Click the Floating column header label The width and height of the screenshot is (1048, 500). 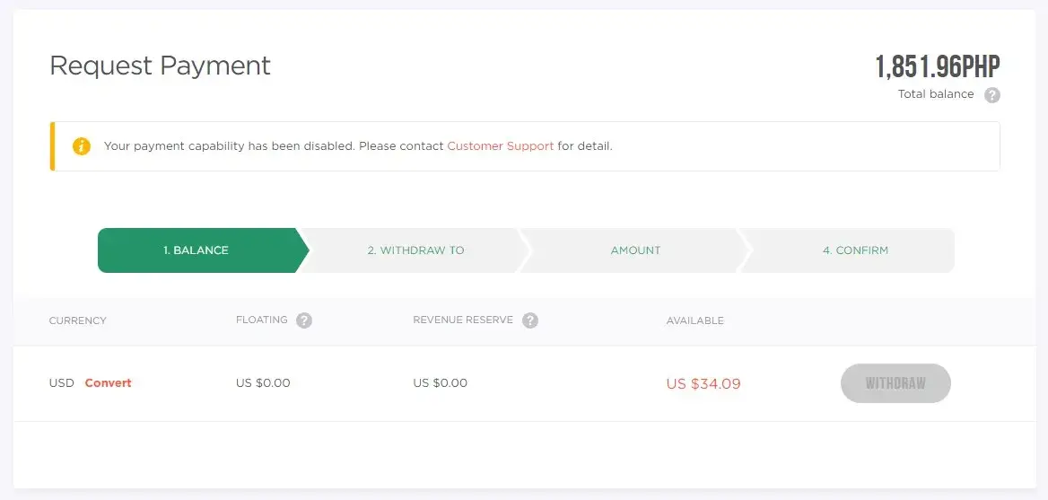coord(261,320)
